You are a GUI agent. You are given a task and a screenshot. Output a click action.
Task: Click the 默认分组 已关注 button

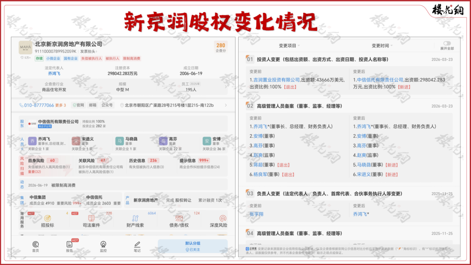pyautogui.click(x=193, y=246)
